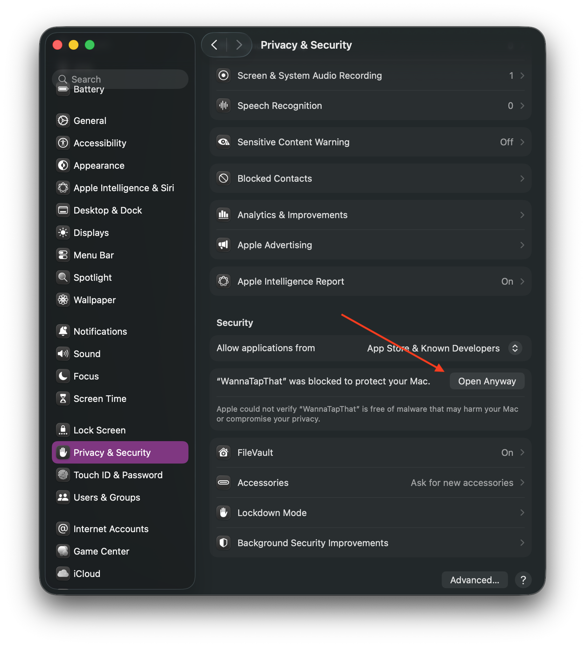
Task: Select Privacy & Security in sidebar
Action: tap(120, 452)
